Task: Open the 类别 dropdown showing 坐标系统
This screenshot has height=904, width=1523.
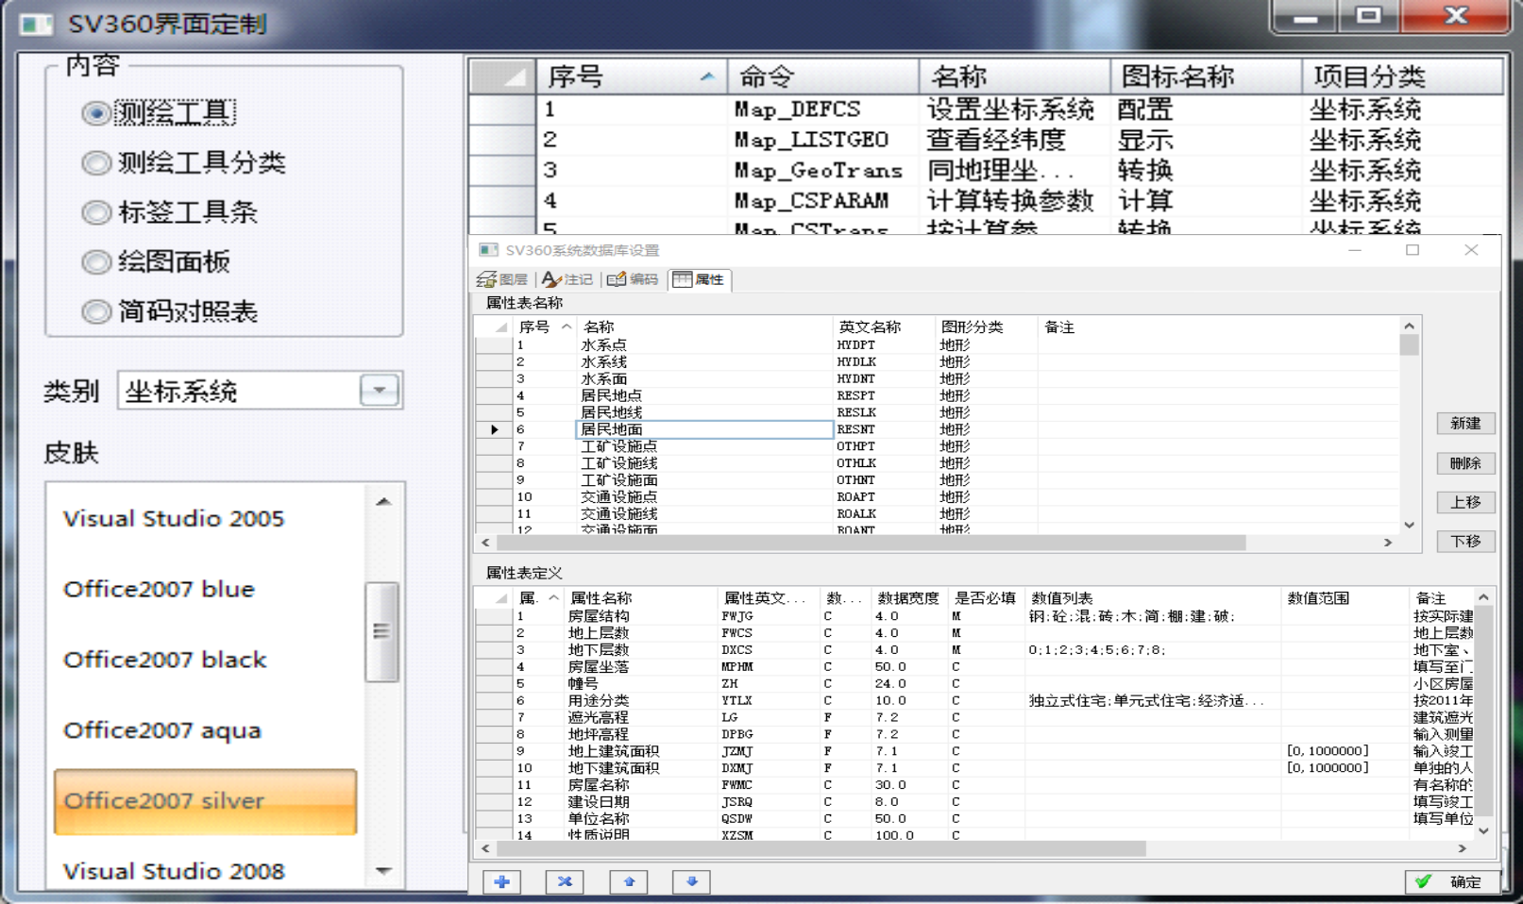Action: pos(379,391)
